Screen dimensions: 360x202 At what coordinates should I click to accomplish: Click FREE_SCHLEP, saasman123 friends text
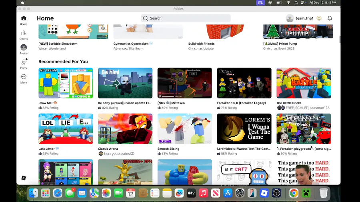pos(308,108)
